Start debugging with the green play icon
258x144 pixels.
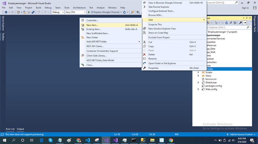89,12
